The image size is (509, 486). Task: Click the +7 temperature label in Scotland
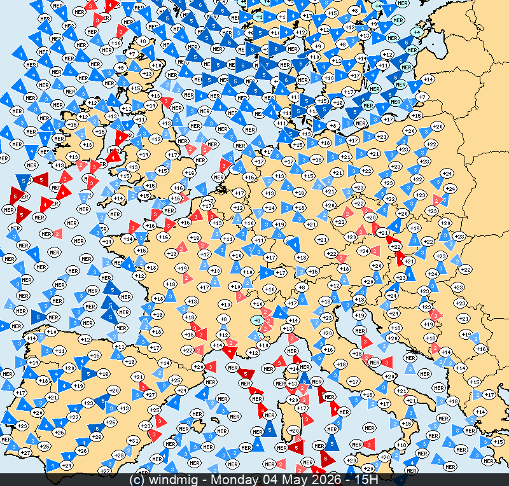(x=131, y=54)
